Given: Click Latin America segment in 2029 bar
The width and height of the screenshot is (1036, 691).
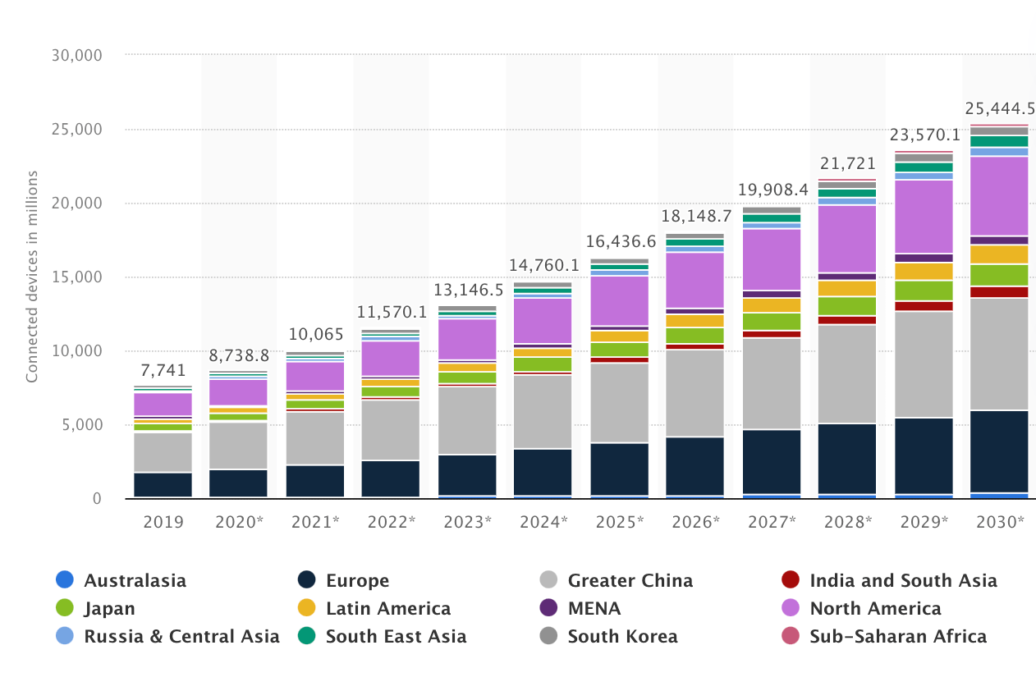Looking at the screenshot, I should click(924, 272).
